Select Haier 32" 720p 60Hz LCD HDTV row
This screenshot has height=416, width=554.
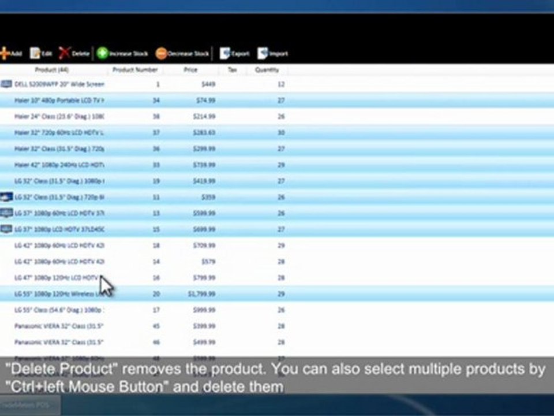pos(277,133)
